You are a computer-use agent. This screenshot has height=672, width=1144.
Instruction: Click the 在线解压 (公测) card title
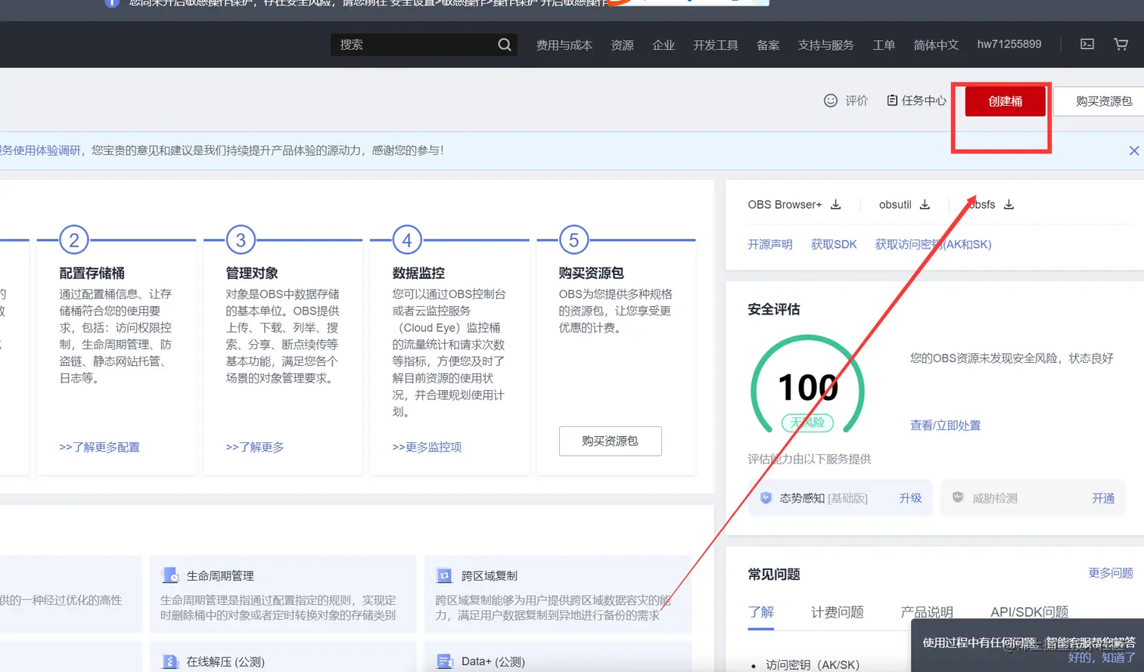[x=225, y=661]
